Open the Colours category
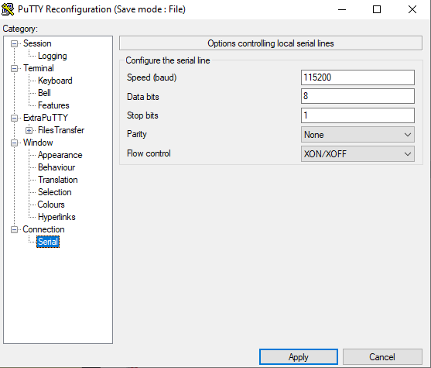The height and width of the screenshot is (368, 431). click(51, 205)
